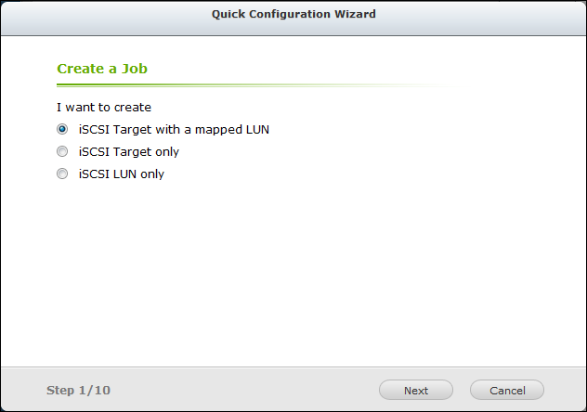Click the empty white area below the options
This screenshot has height=412, width=587.
(x=293, y=278)
